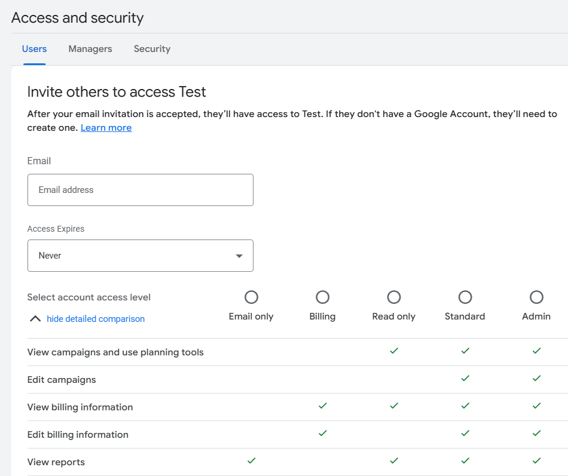Select the Email only access radio button
568x476 pixels.
tap(251, 297)
